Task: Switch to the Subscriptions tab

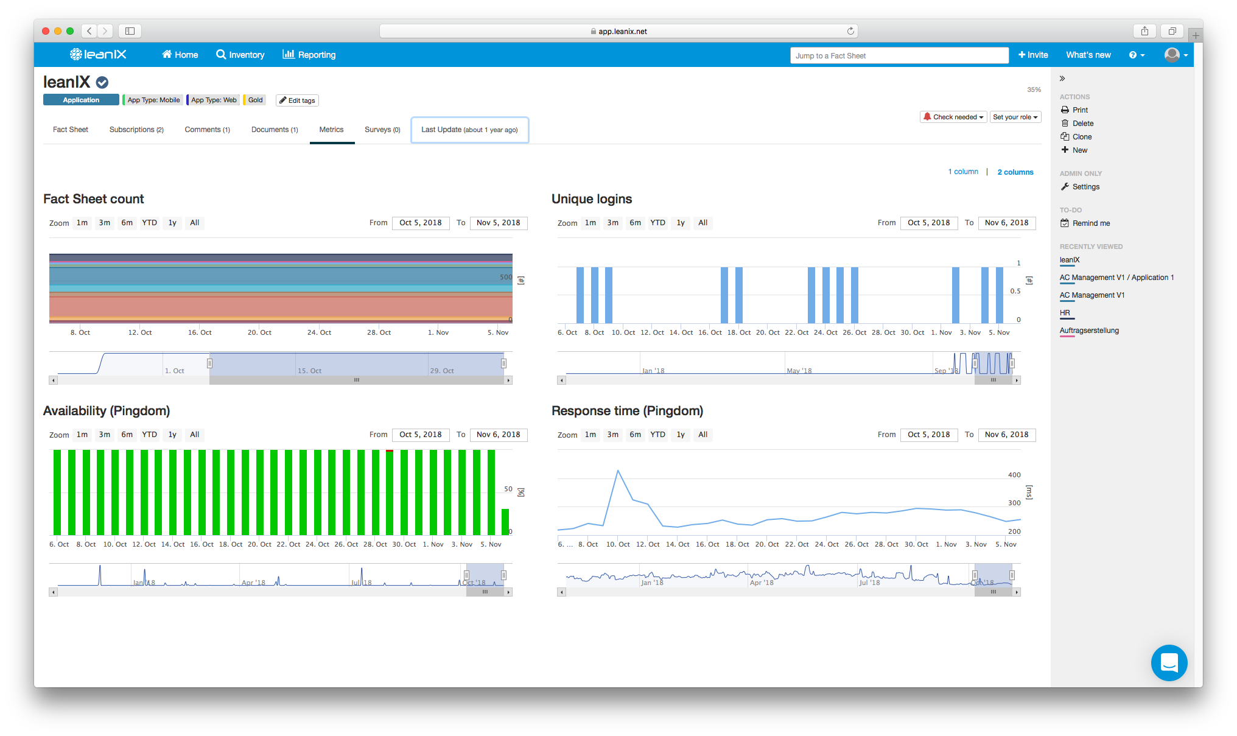Action: (136, 130)
